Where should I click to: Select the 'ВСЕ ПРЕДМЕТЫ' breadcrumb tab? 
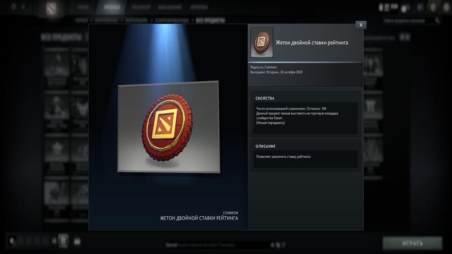211,20
